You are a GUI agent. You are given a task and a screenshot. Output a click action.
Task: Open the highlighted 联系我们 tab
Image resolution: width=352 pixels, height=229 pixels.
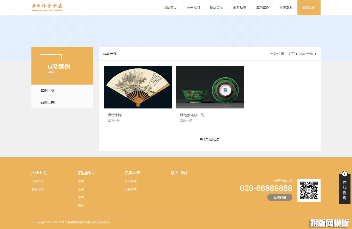pos(309,8)
